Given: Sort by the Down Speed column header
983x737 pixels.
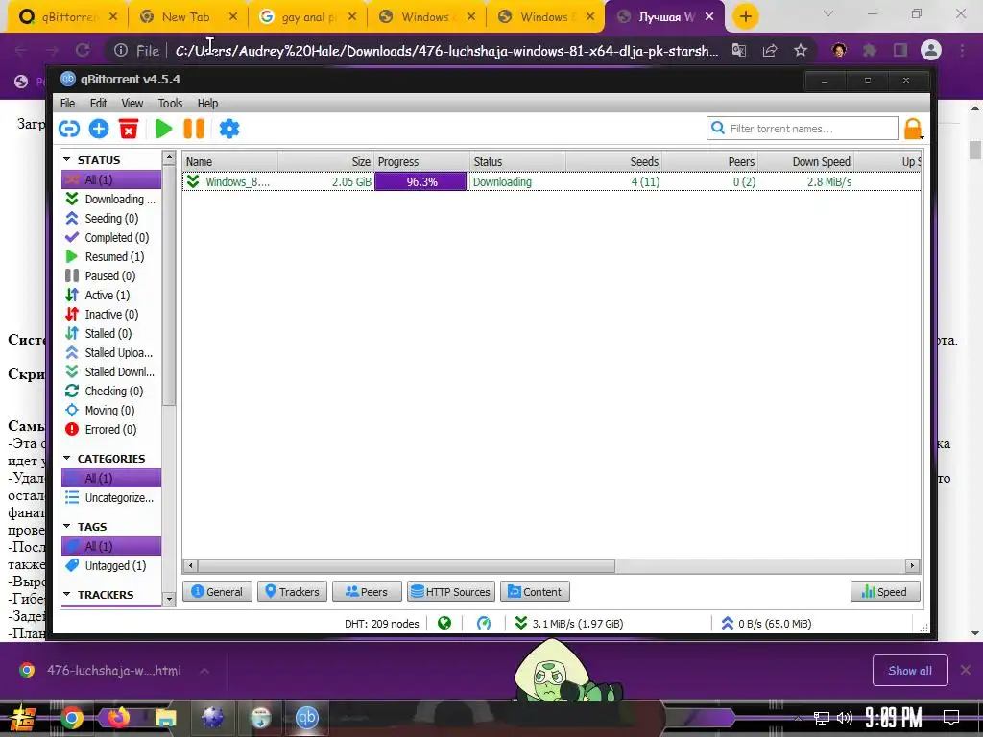Looking at the screenshot, I should click(x=805, y=161).
